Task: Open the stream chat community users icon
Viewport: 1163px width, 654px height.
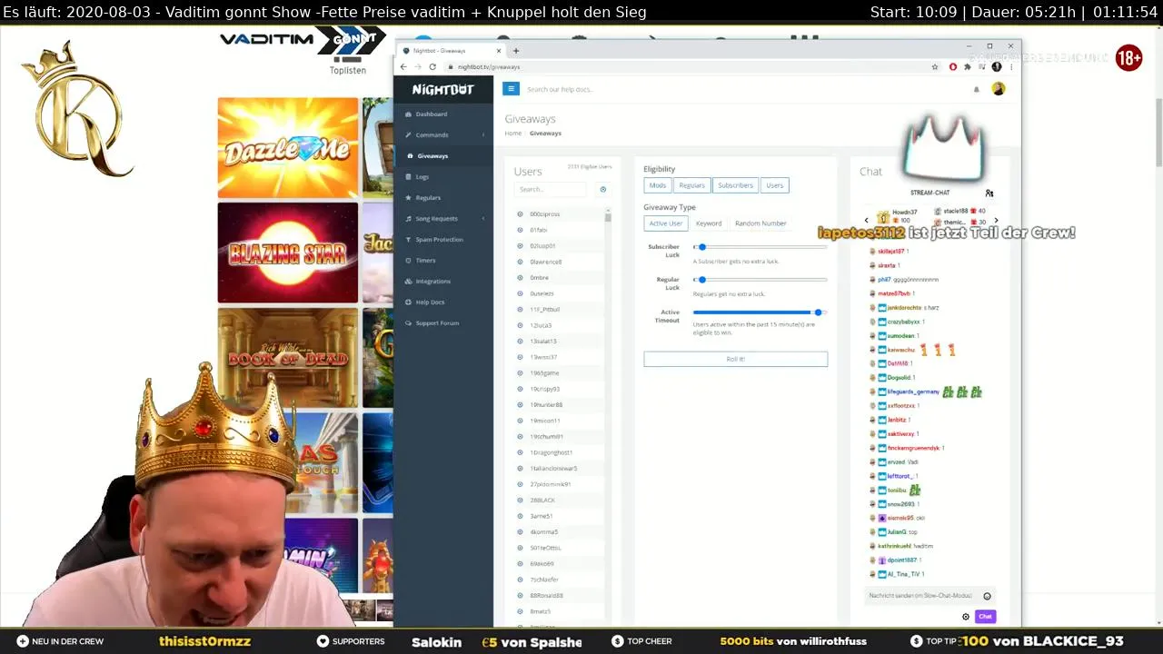Action: pyautogui.click(x=989, y=193)
